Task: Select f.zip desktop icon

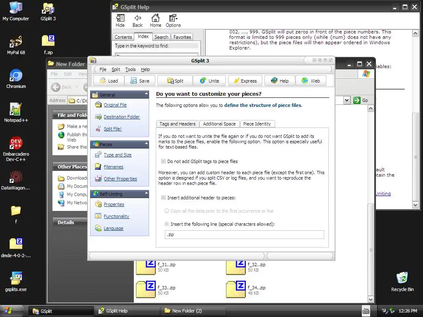Action: (x=48, y=45)
